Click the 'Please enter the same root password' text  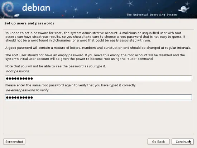pyautogui.click(x=71, y=85)
